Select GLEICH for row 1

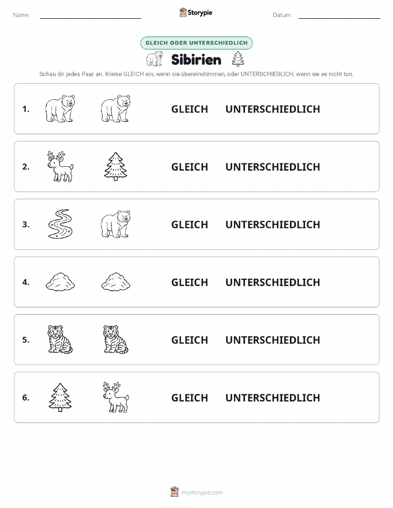click(190, 109)
